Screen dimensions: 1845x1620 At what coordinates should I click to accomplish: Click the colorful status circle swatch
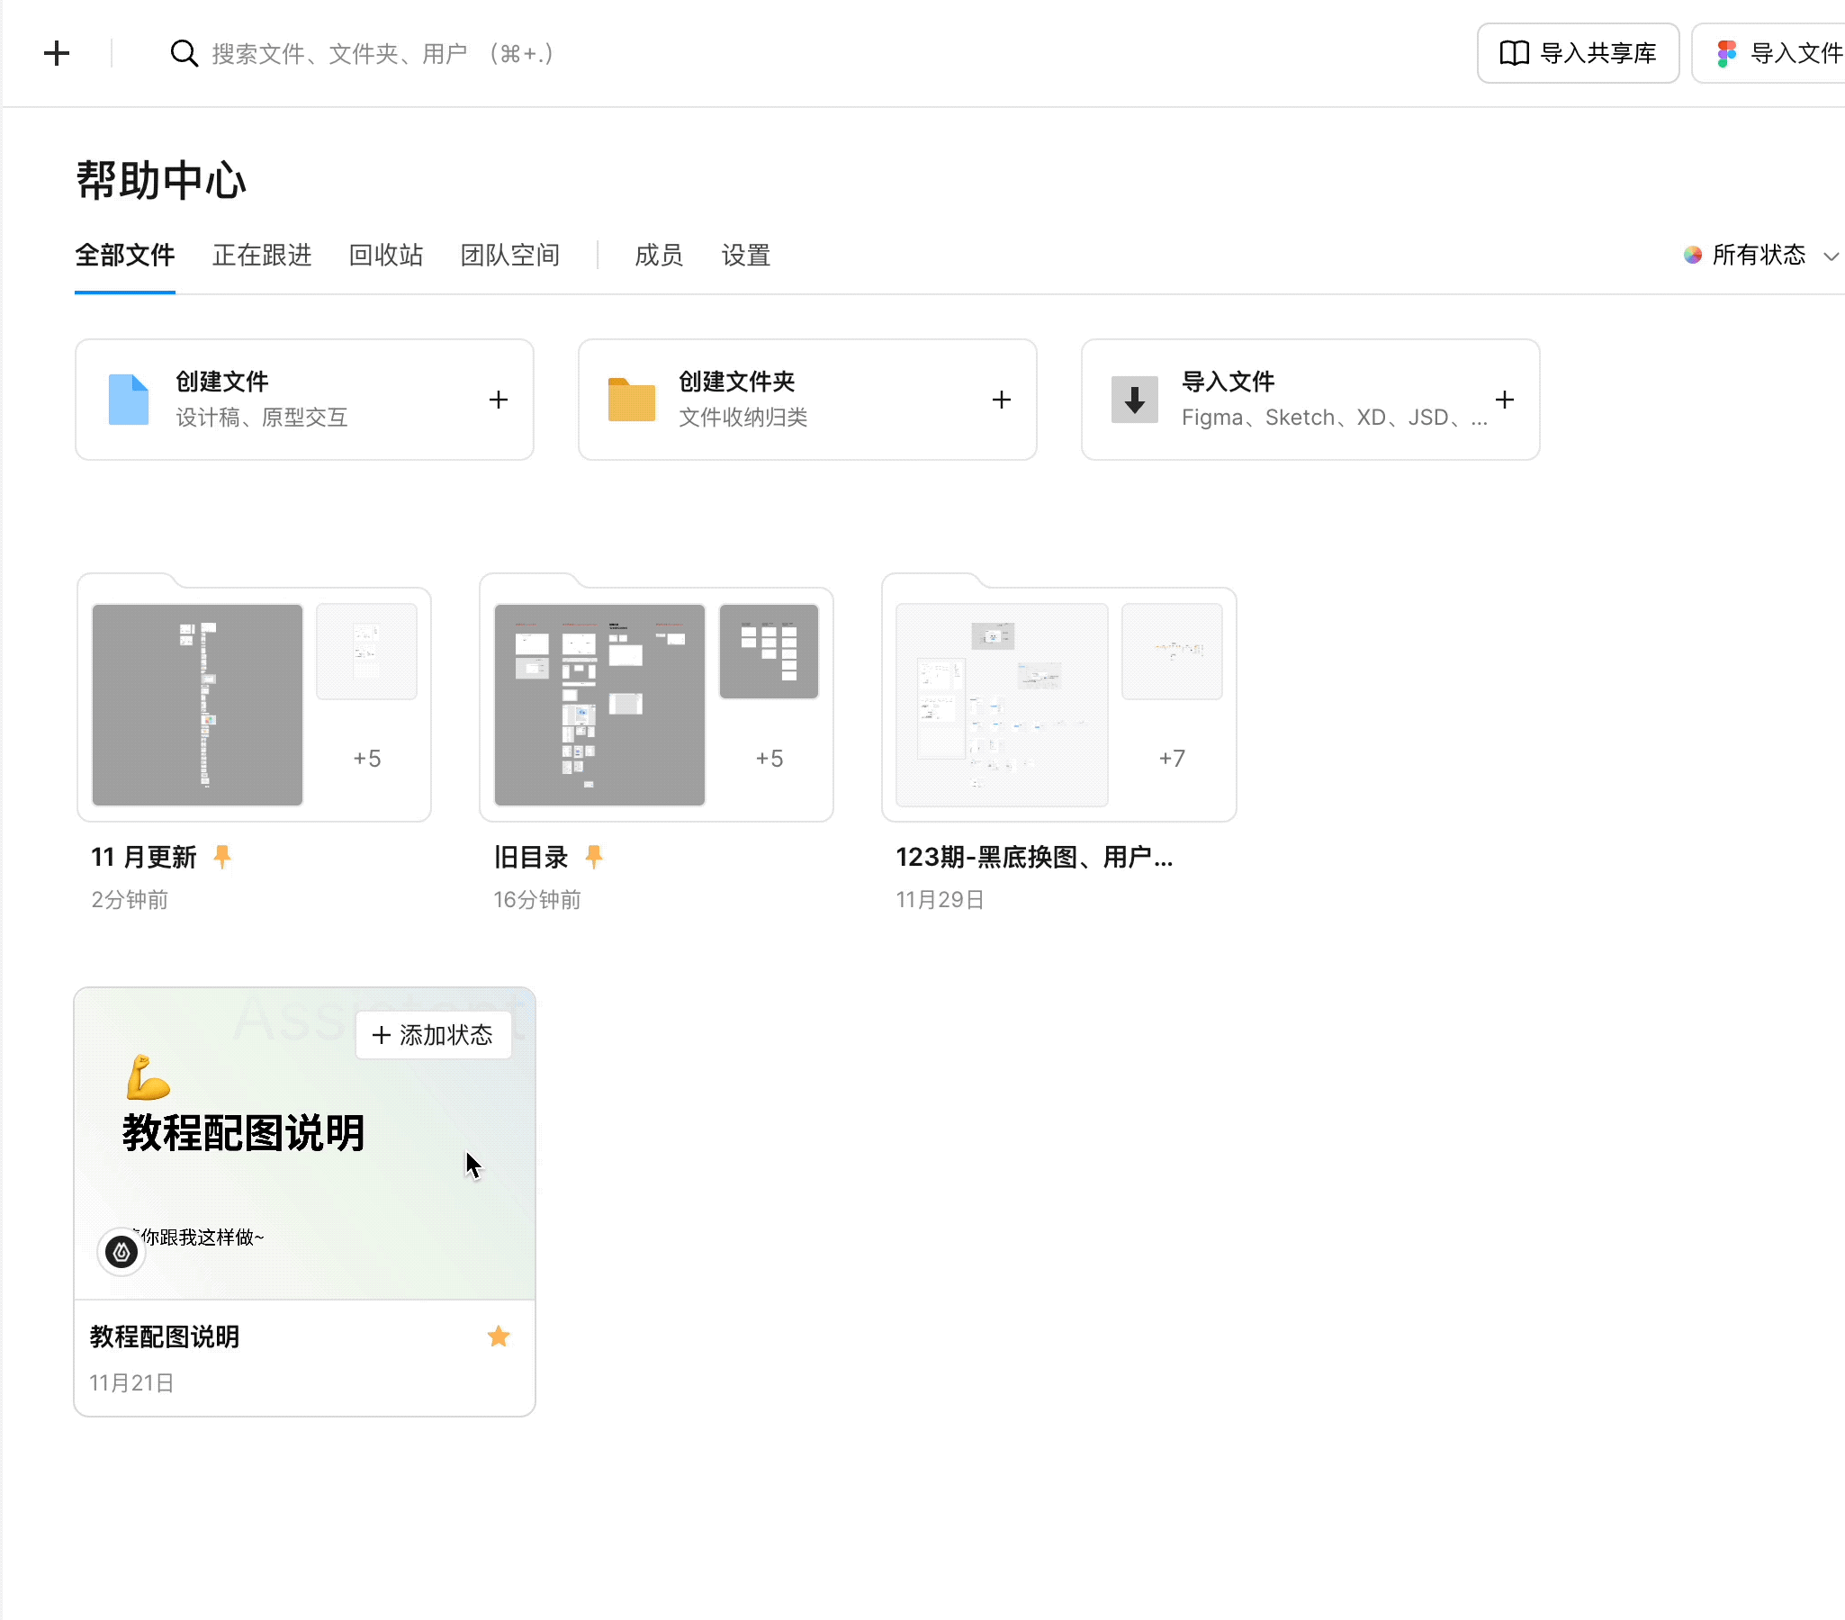click(1693, 256)
